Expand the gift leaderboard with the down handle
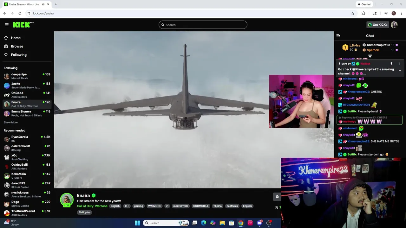The width and height of the screenshot is (406, 228). (370, 56)
